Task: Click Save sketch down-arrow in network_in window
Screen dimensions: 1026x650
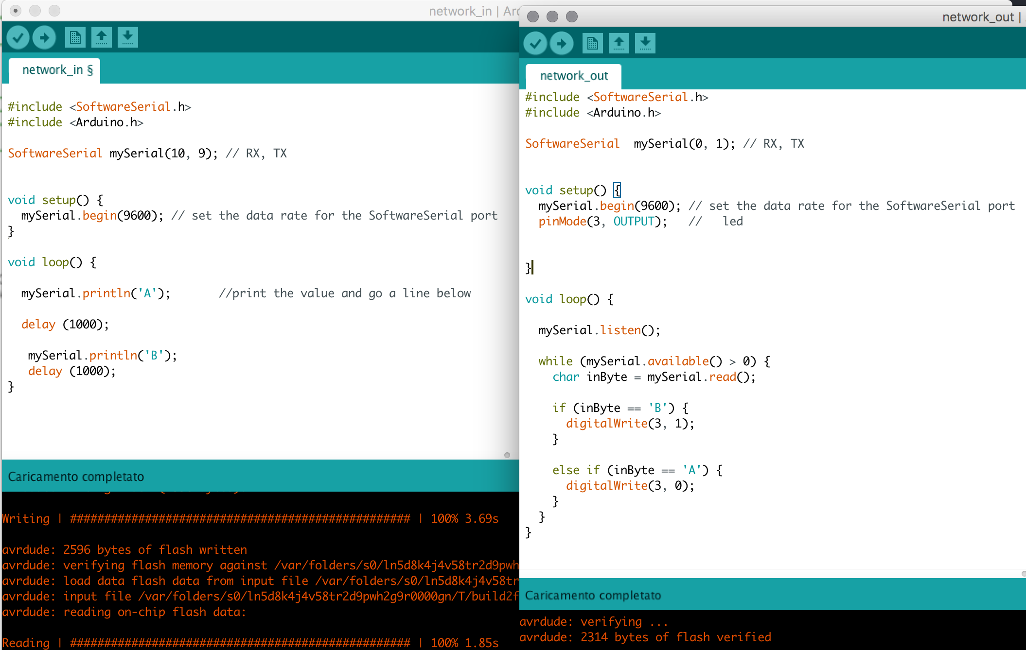Action: (128, 37)
